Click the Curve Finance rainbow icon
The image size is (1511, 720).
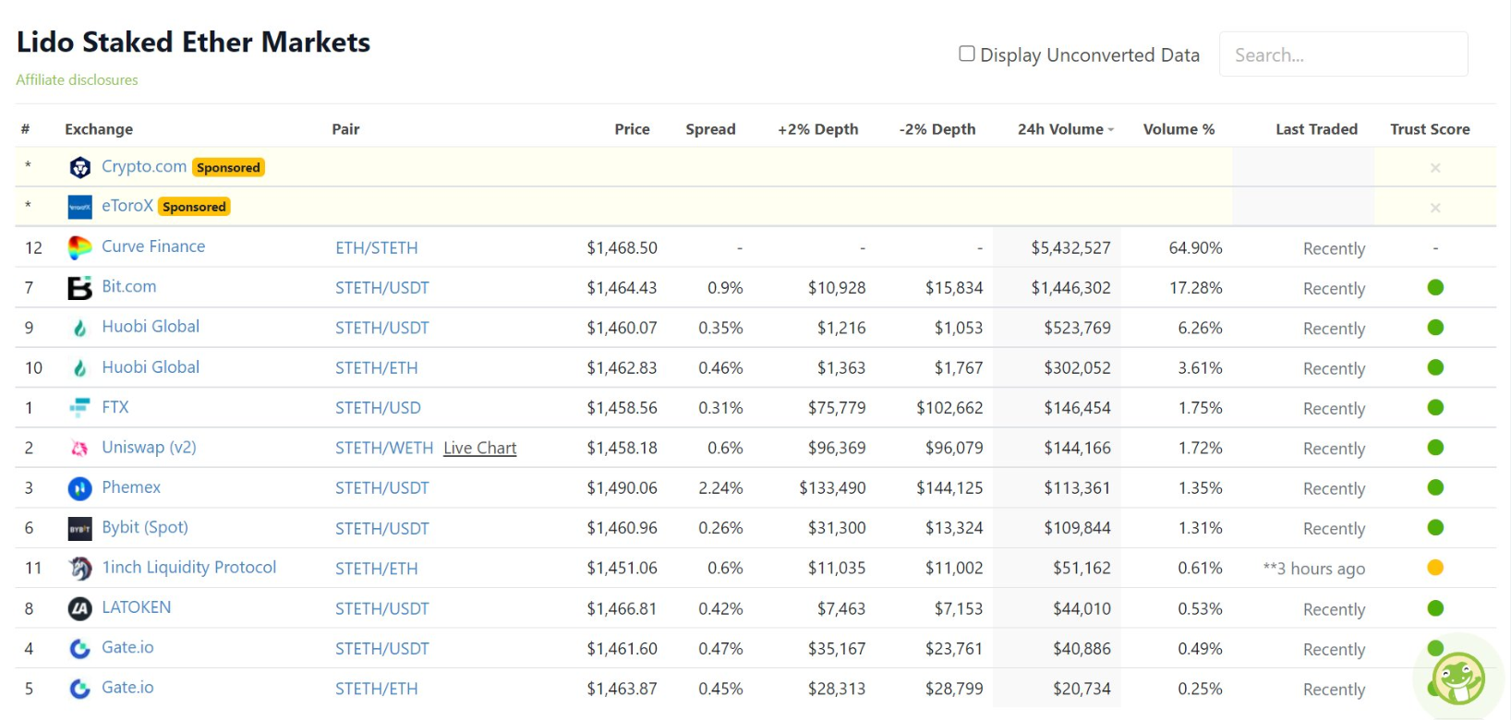coord(80,247)
